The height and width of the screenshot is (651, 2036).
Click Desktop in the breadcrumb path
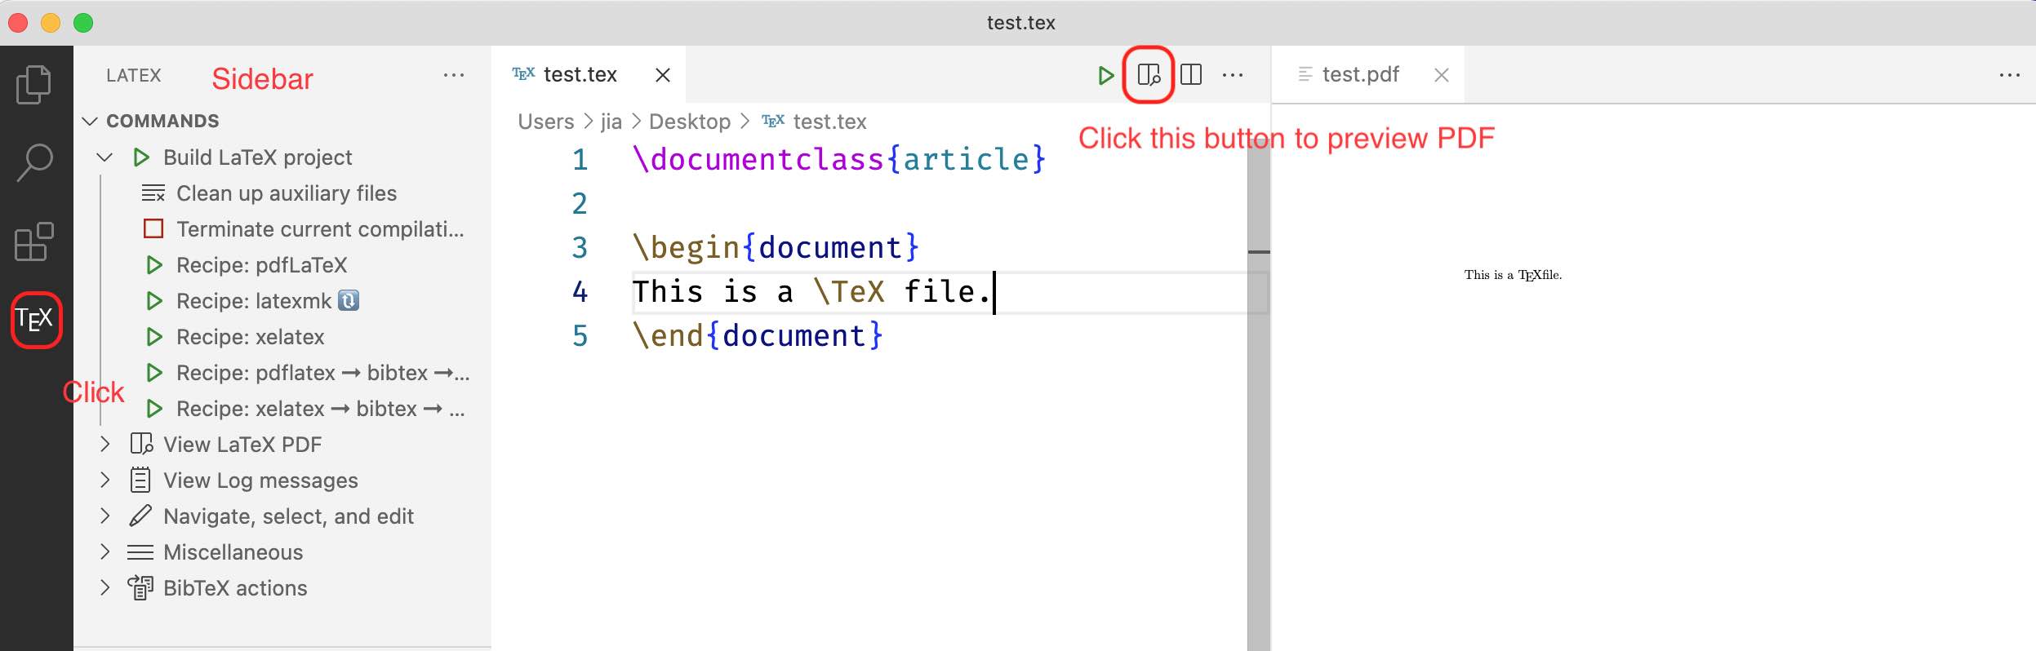(x=690, y=122)
